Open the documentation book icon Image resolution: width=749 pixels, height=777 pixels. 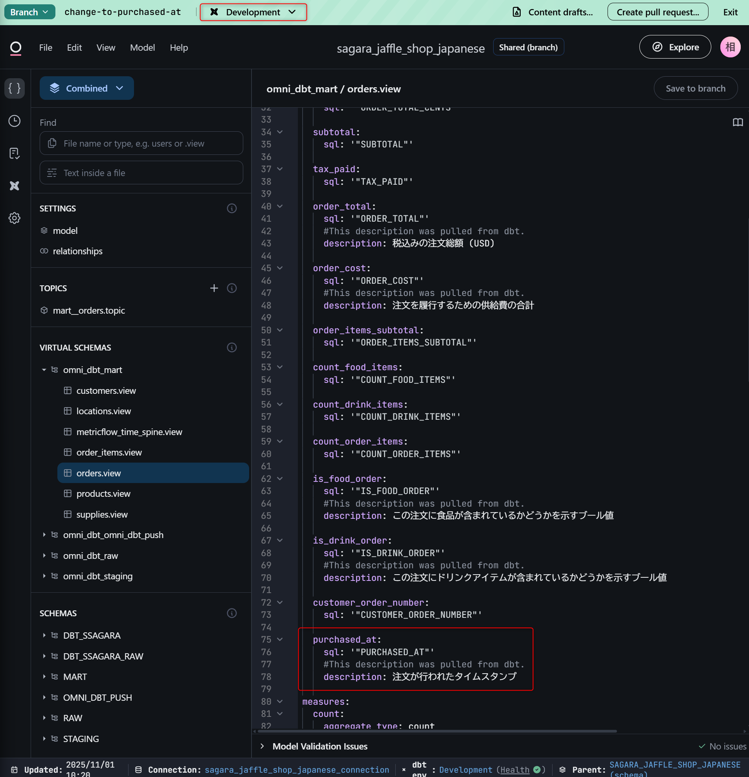click(738, 123)
